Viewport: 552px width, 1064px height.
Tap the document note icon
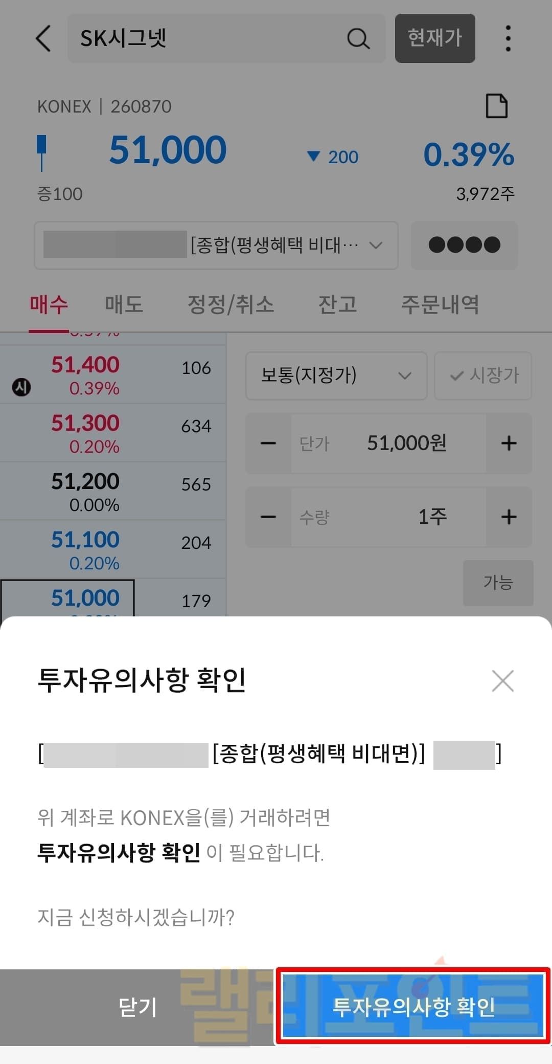[496, 106]
